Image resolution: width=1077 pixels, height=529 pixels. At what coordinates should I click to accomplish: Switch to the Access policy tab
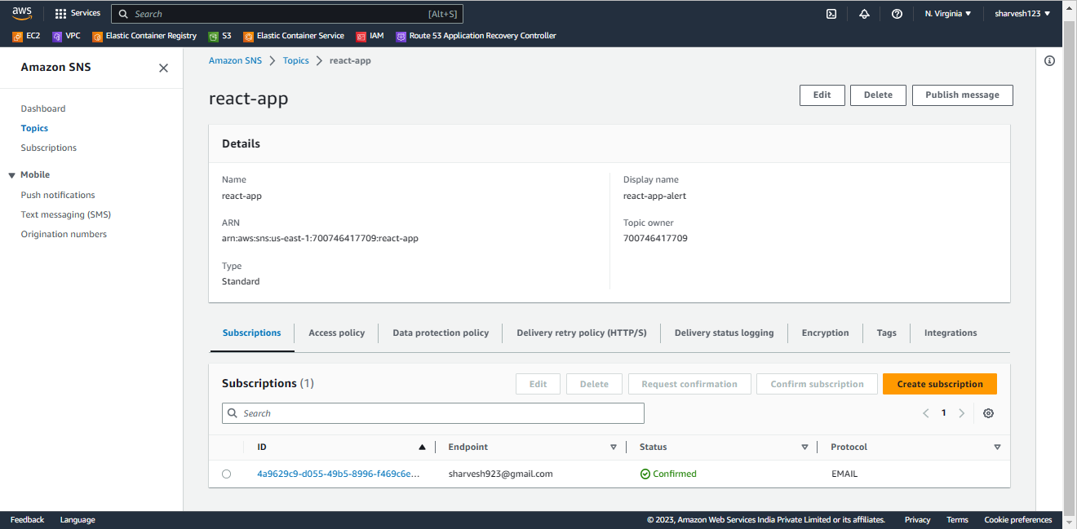point(336,333)
